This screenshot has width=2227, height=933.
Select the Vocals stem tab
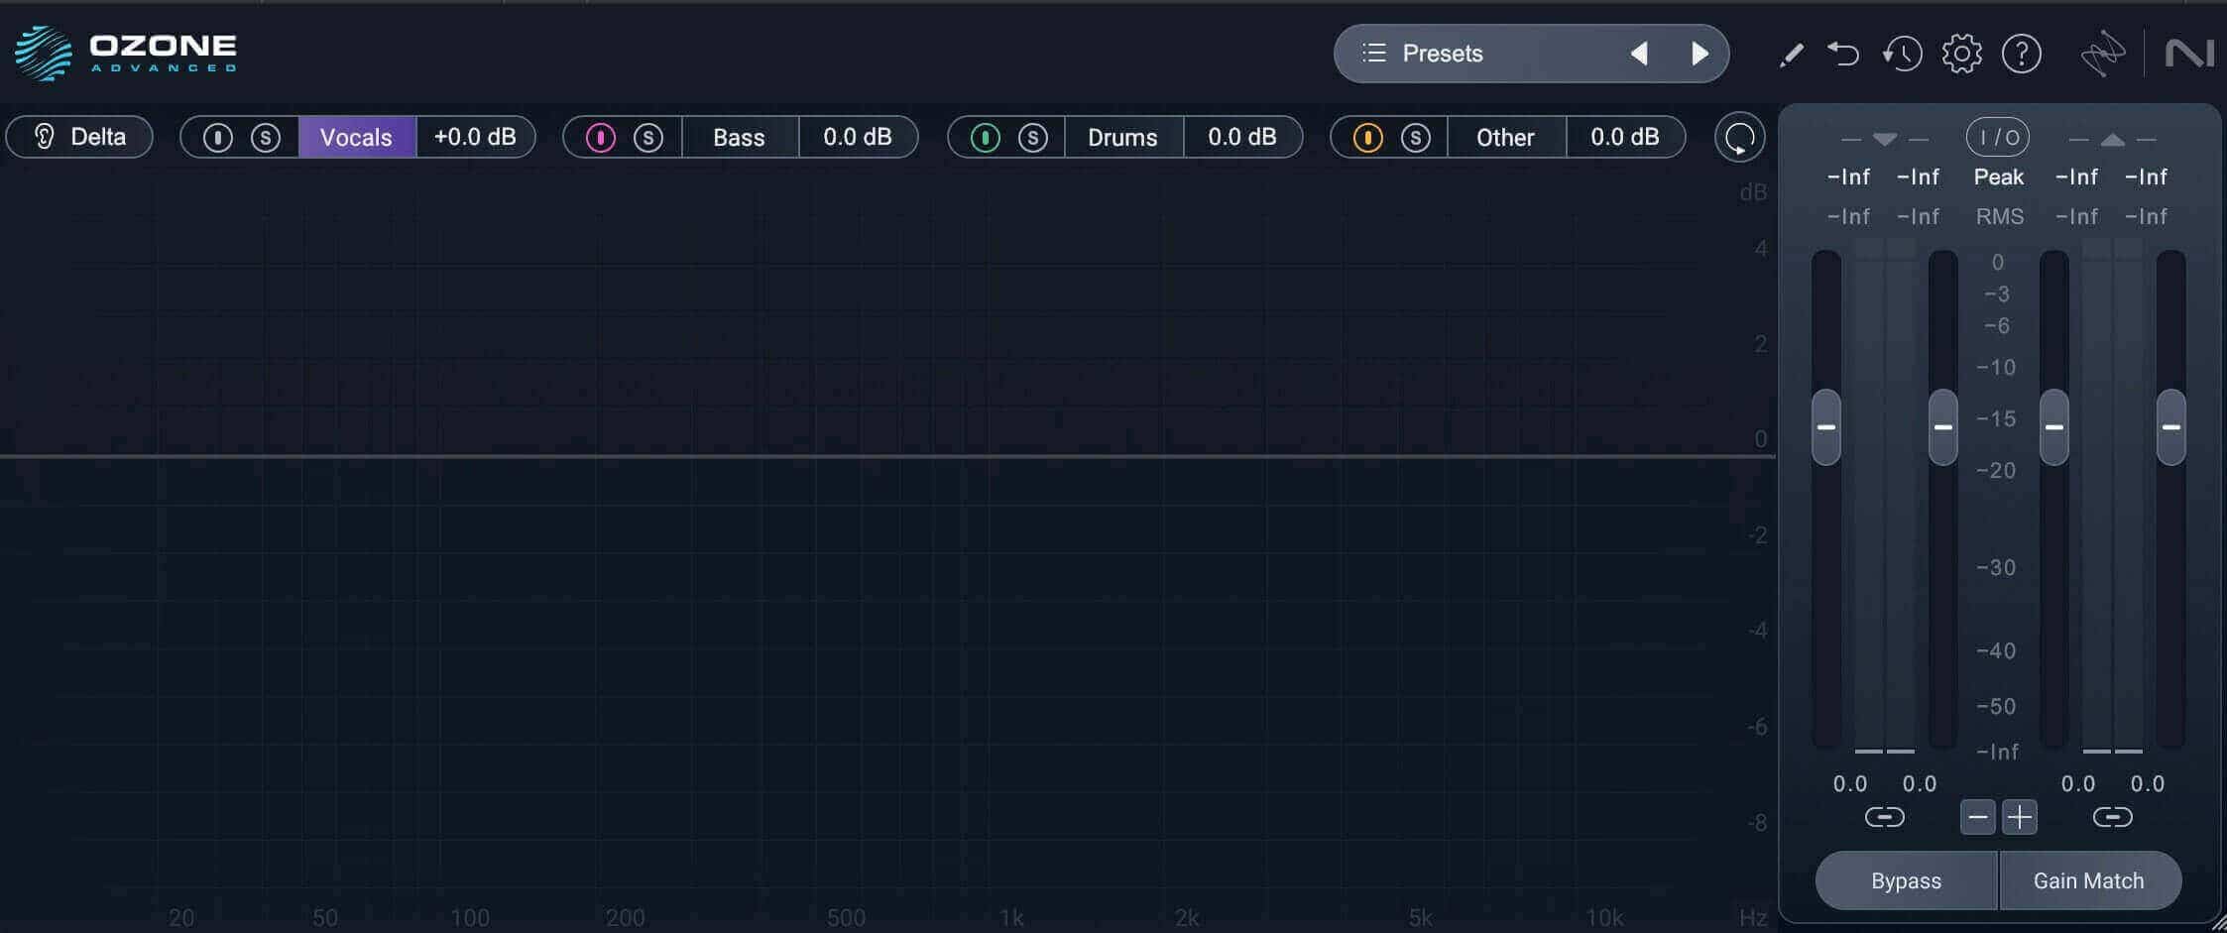357,137
